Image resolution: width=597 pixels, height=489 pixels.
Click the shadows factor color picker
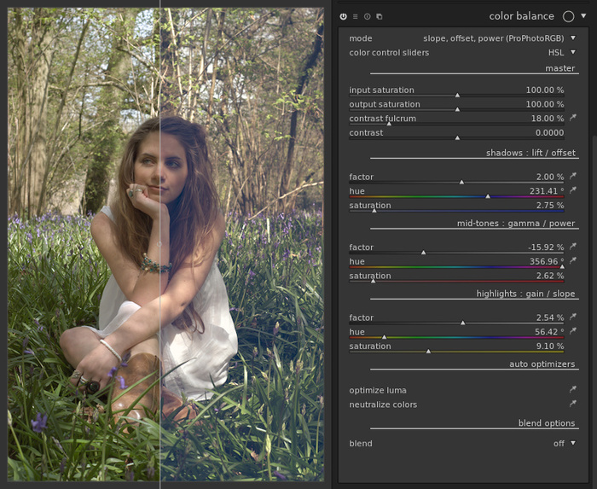[x=573, y=177]
